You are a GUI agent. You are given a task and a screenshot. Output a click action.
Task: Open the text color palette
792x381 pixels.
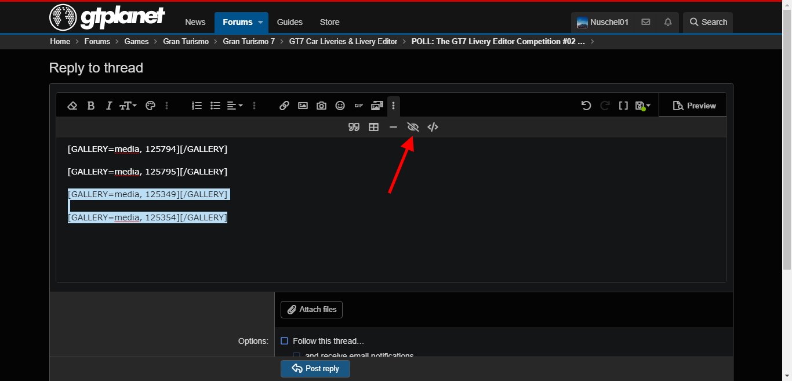pos(150,106)
